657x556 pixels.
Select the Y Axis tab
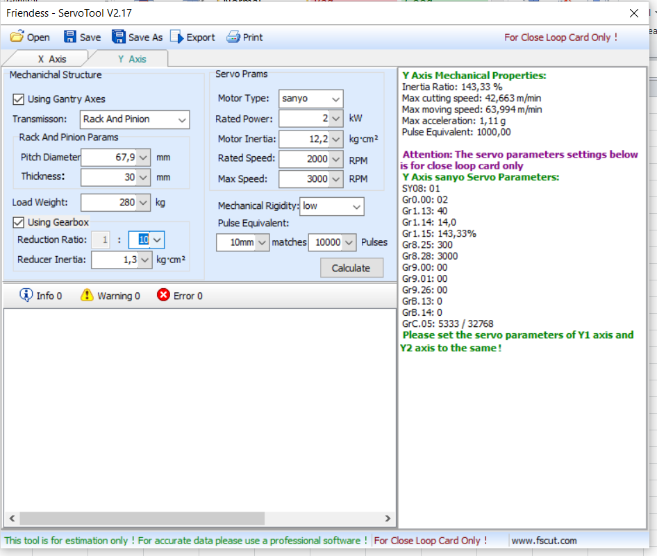point(131,59)
